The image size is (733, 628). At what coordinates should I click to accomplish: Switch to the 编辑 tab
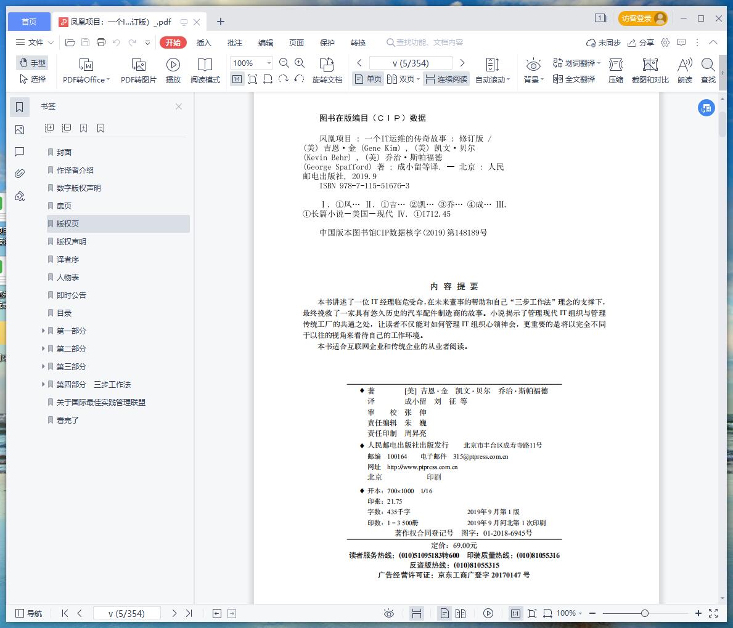(266, 42)
